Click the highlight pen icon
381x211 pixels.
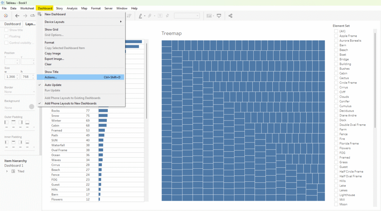[x=140, y=16]
